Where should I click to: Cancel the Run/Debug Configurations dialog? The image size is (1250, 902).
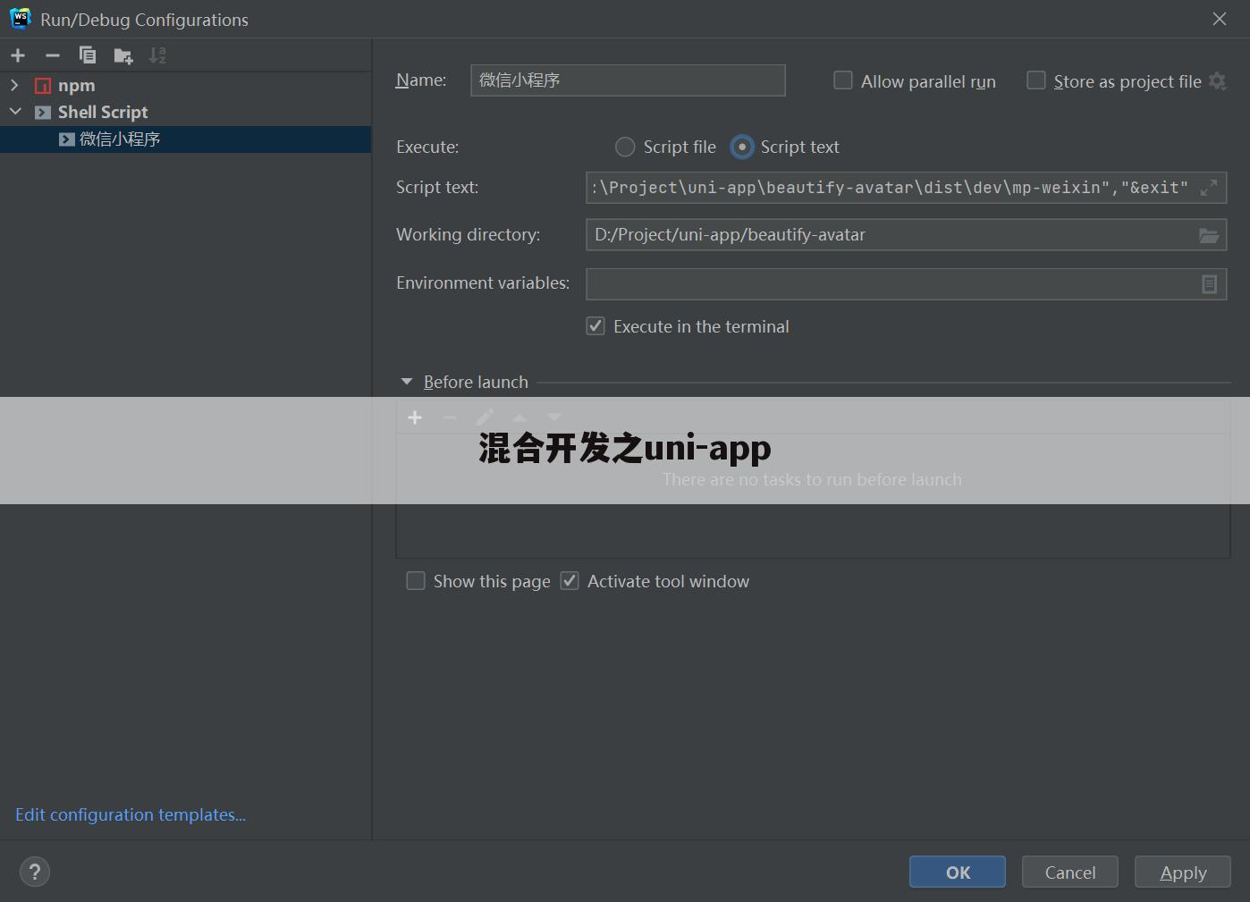[1070, 872]
